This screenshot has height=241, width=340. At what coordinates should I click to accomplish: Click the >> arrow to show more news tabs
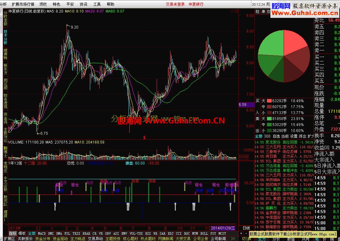coord(233,238)
